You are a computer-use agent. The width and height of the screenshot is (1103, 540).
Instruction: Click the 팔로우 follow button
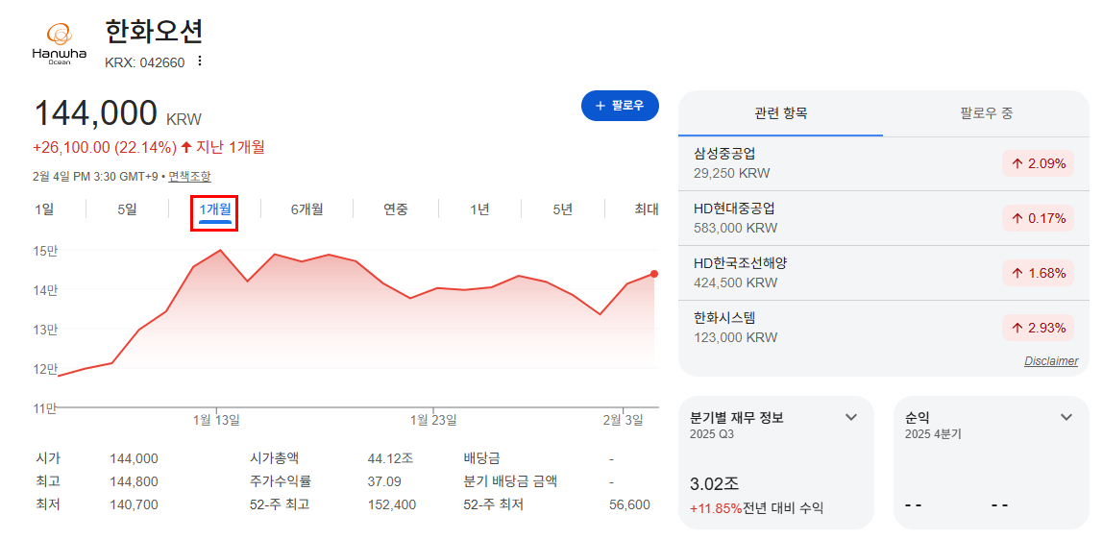coord(620,106)
